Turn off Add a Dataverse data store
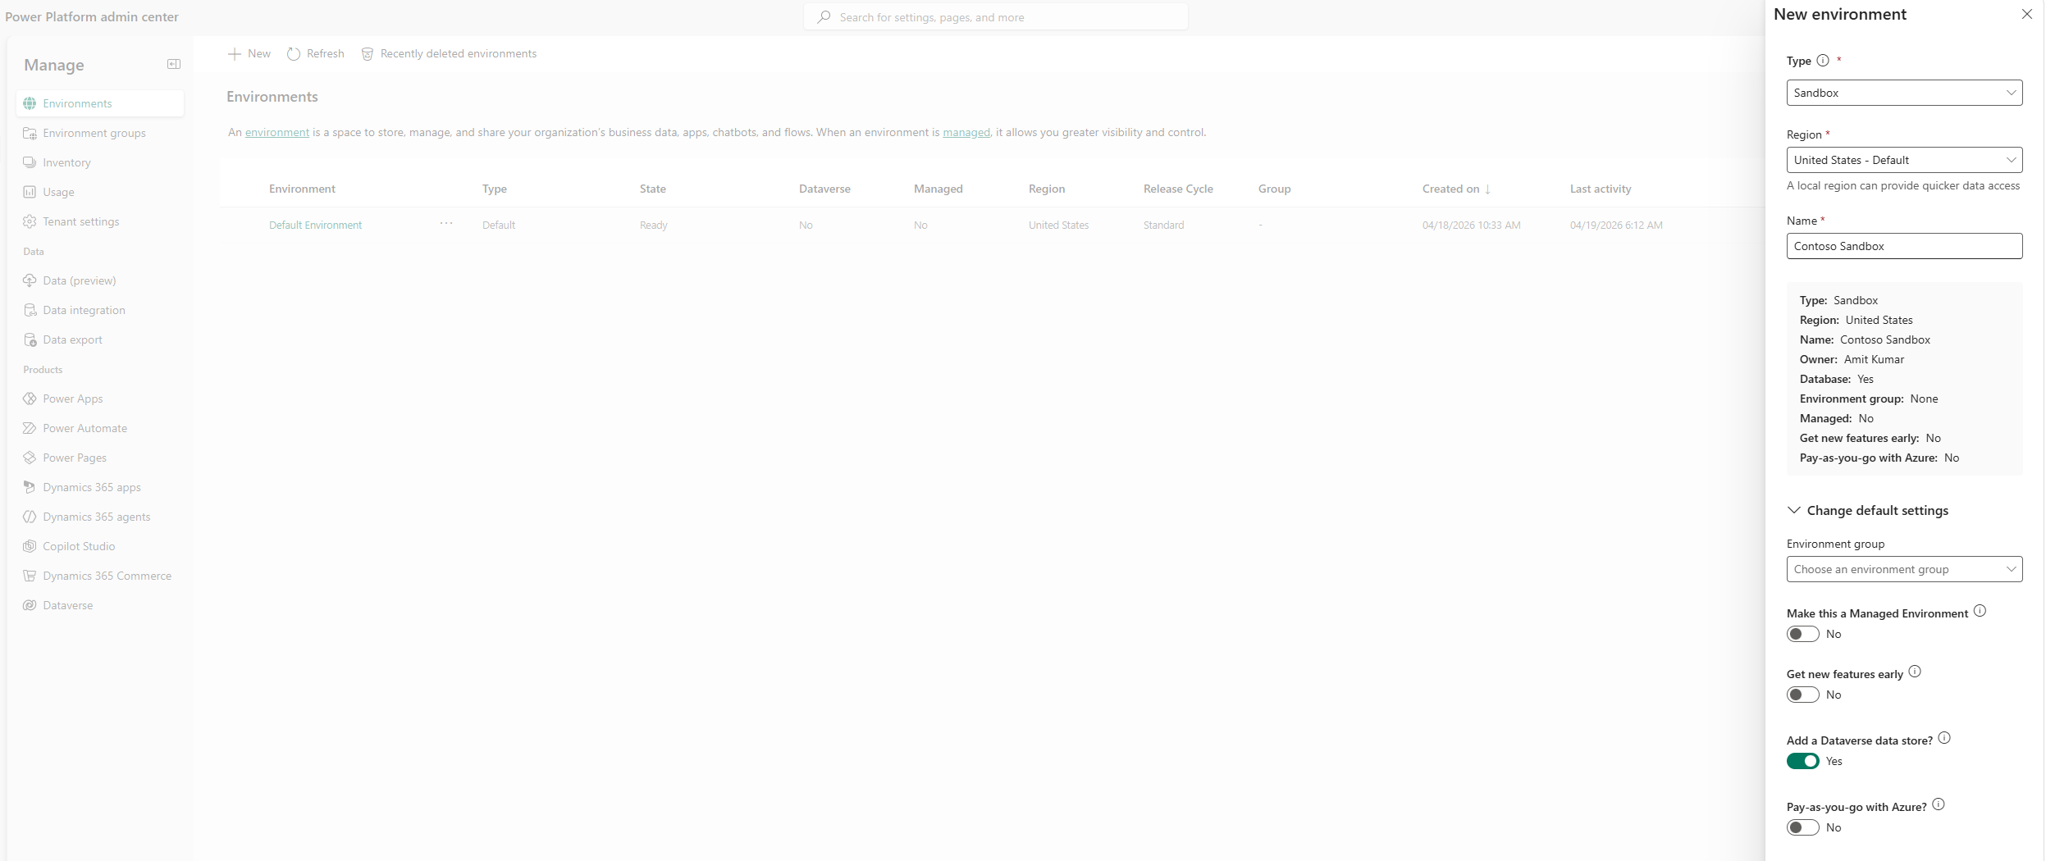The width and height of the screenshot is (2046, 861). click(x=1803, y=761)
